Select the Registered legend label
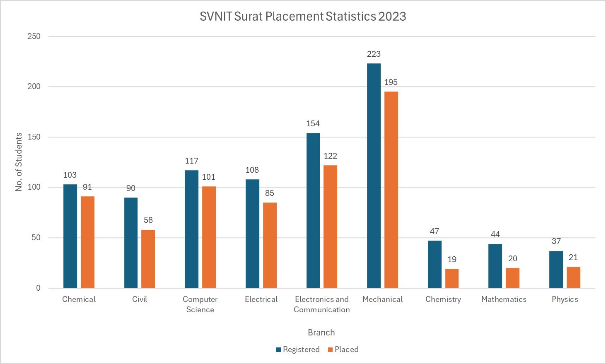Screen dimensions: 606x364 301,350
